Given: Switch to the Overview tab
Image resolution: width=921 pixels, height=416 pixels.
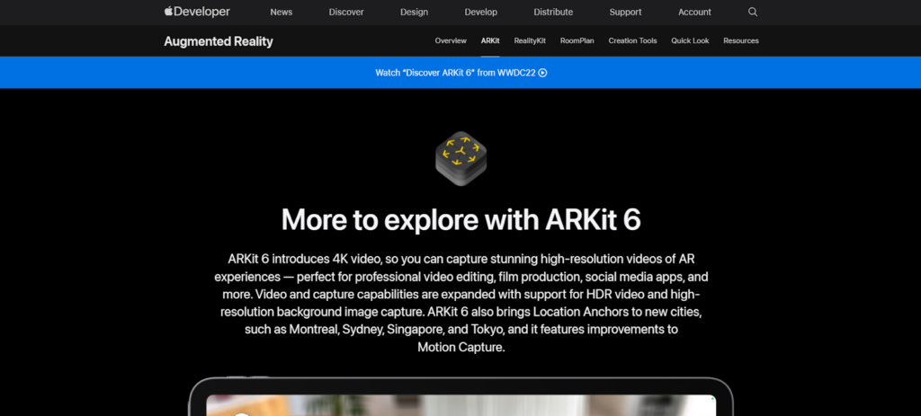Looking at the screenshot, I should 451,41.
